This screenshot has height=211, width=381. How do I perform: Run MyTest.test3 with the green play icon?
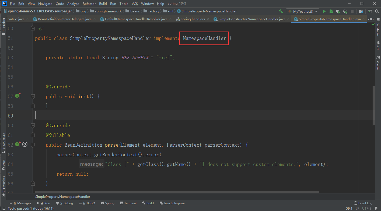click(324, 11)
